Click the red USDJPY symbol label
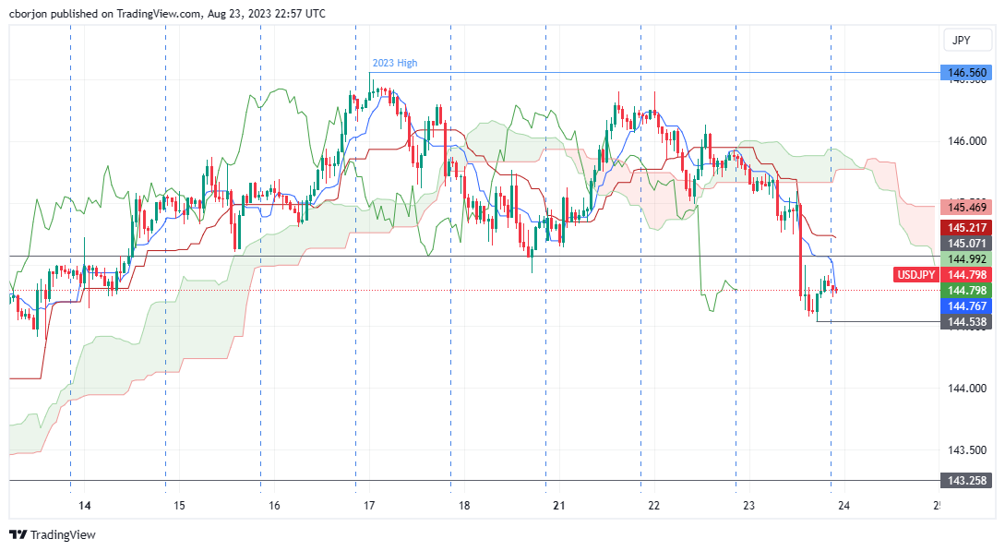Image resolution: width=1005 pixels, height=551 pixels. [915, 274]
